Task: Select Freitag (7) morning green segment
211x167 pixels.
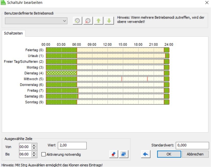Action: tap(62, 91)
